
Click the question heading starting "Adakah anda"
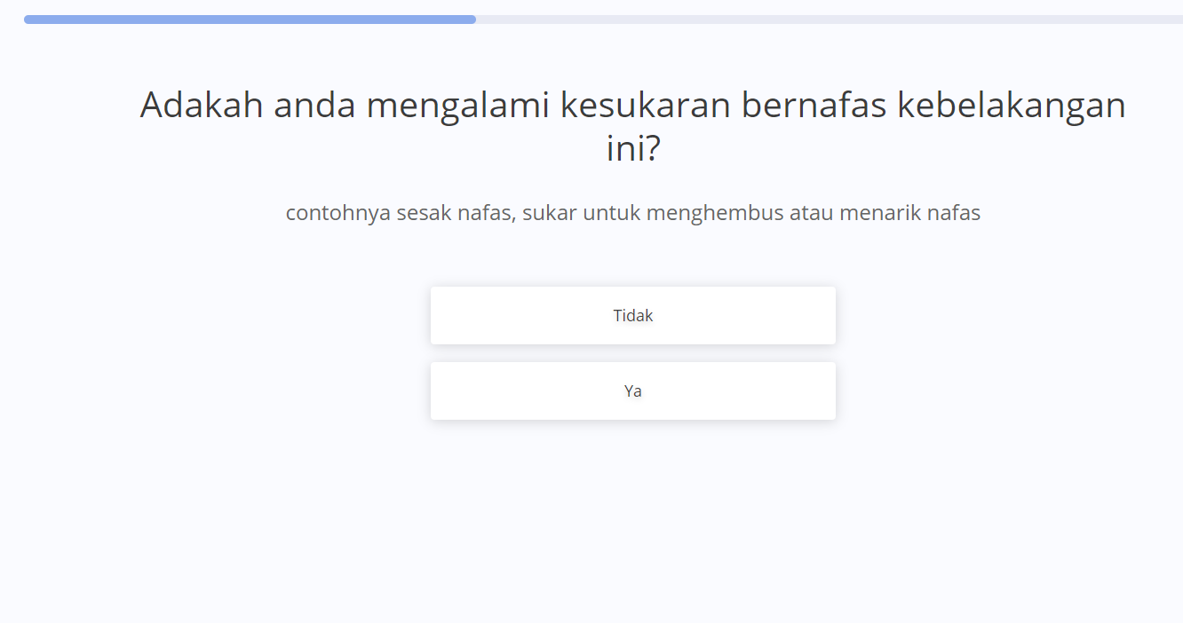tap(632, 106)
